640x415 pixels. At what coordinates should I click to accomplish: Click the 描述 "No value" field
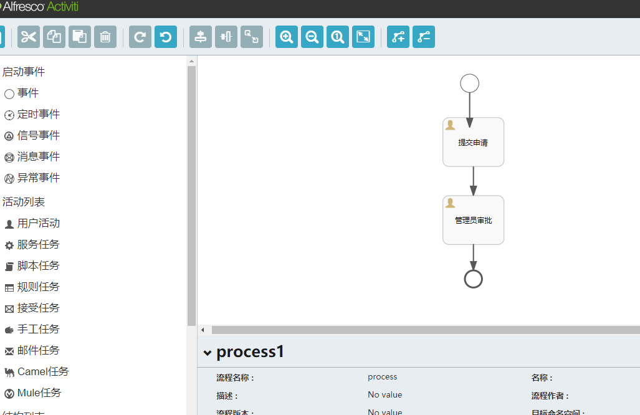[385, 394]
